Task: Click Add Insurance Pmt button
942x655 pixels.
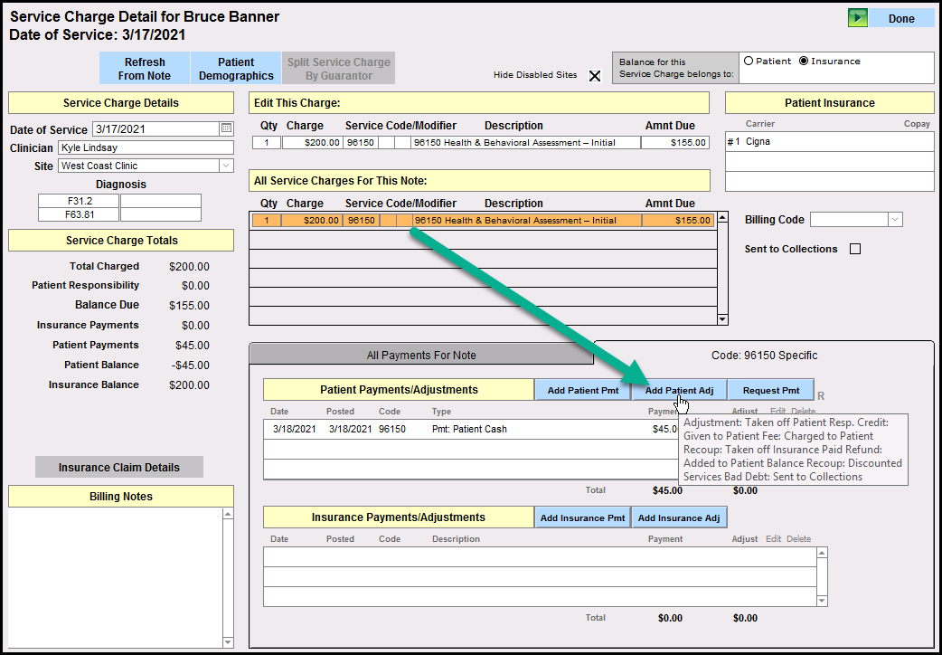Action: click(582, 517)
